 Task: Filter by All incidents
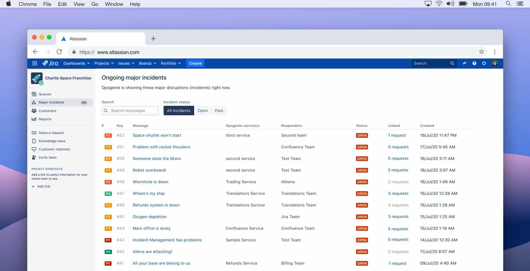coord(179,110)
